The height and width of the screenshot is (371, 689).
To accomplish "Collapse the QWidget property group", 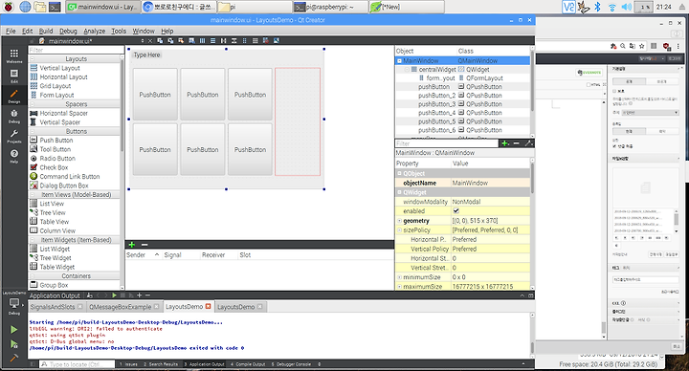I will [x=399, y=192].
